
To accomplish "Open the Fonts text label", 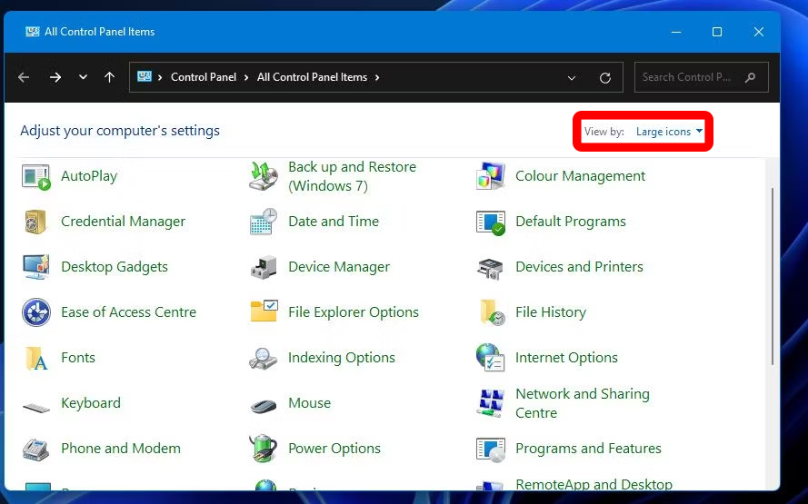I will click(78, 357).
